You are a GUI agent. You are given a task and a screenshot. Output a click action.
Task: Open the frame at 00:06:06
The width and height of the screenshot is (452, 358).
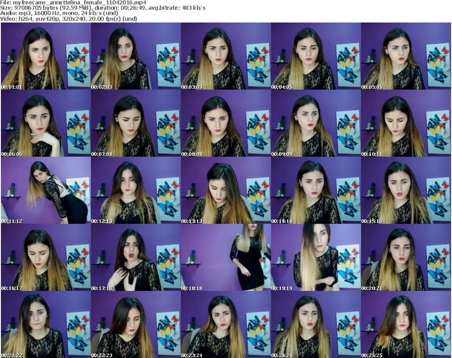46,123
